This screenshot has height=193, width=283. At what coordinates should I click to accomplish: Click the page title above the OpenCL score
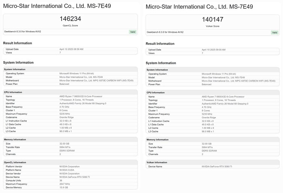point(57,6)
